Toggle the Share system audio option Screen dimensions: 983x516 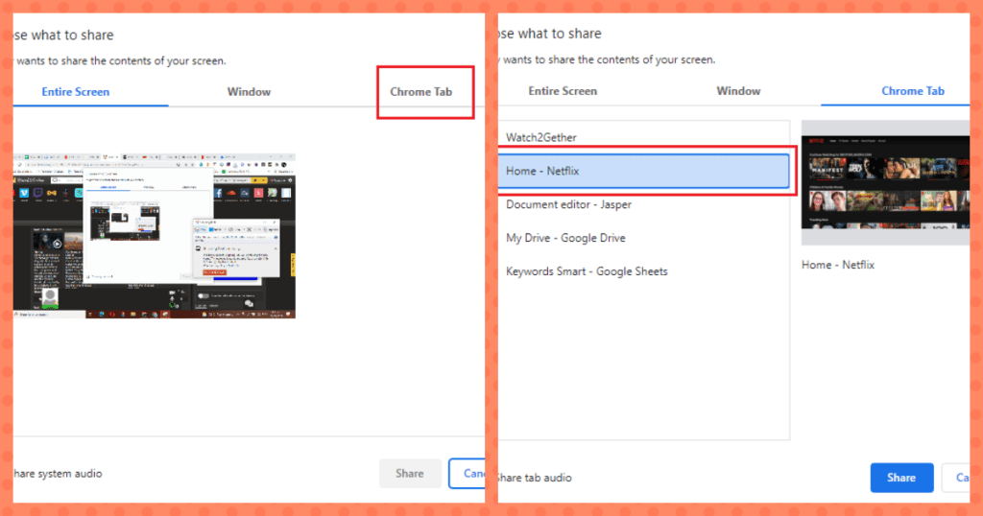pyautogui.click(x=58, y=473)
